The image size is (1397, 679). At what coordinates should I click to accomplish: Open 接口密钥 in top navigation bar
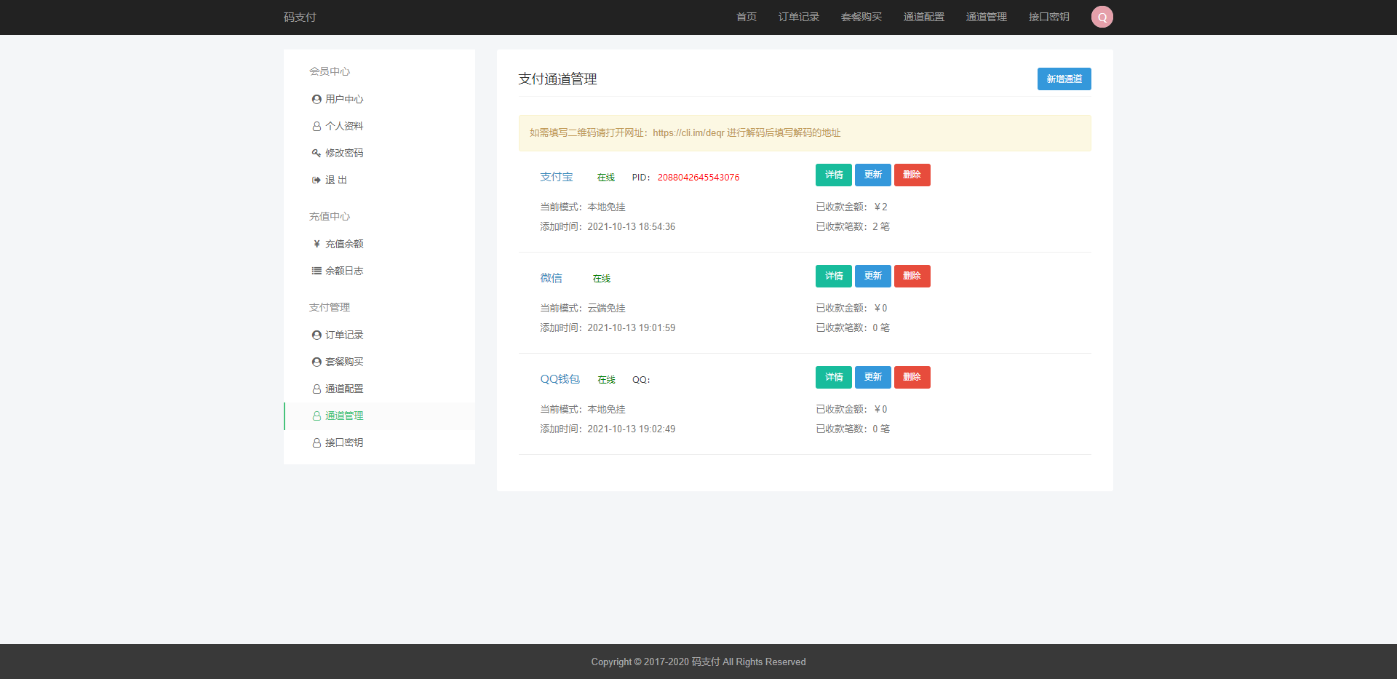(x=1048, y=17)
